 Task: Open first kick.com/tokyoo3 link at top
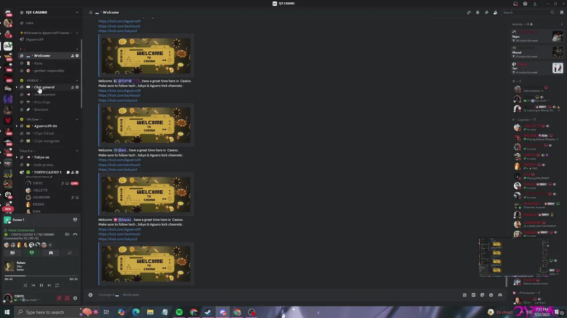pyautogui.click(x=117, y=31)
